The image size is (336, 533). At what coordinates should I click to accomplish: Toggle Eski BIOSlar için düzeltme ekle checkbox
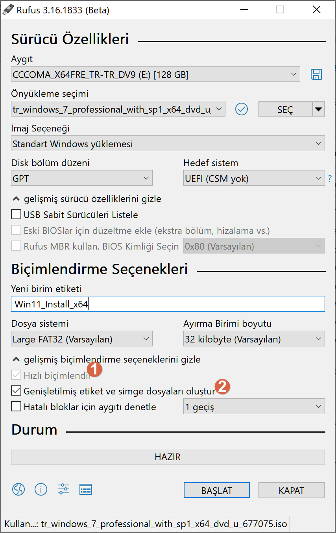[x=16, y=230]
